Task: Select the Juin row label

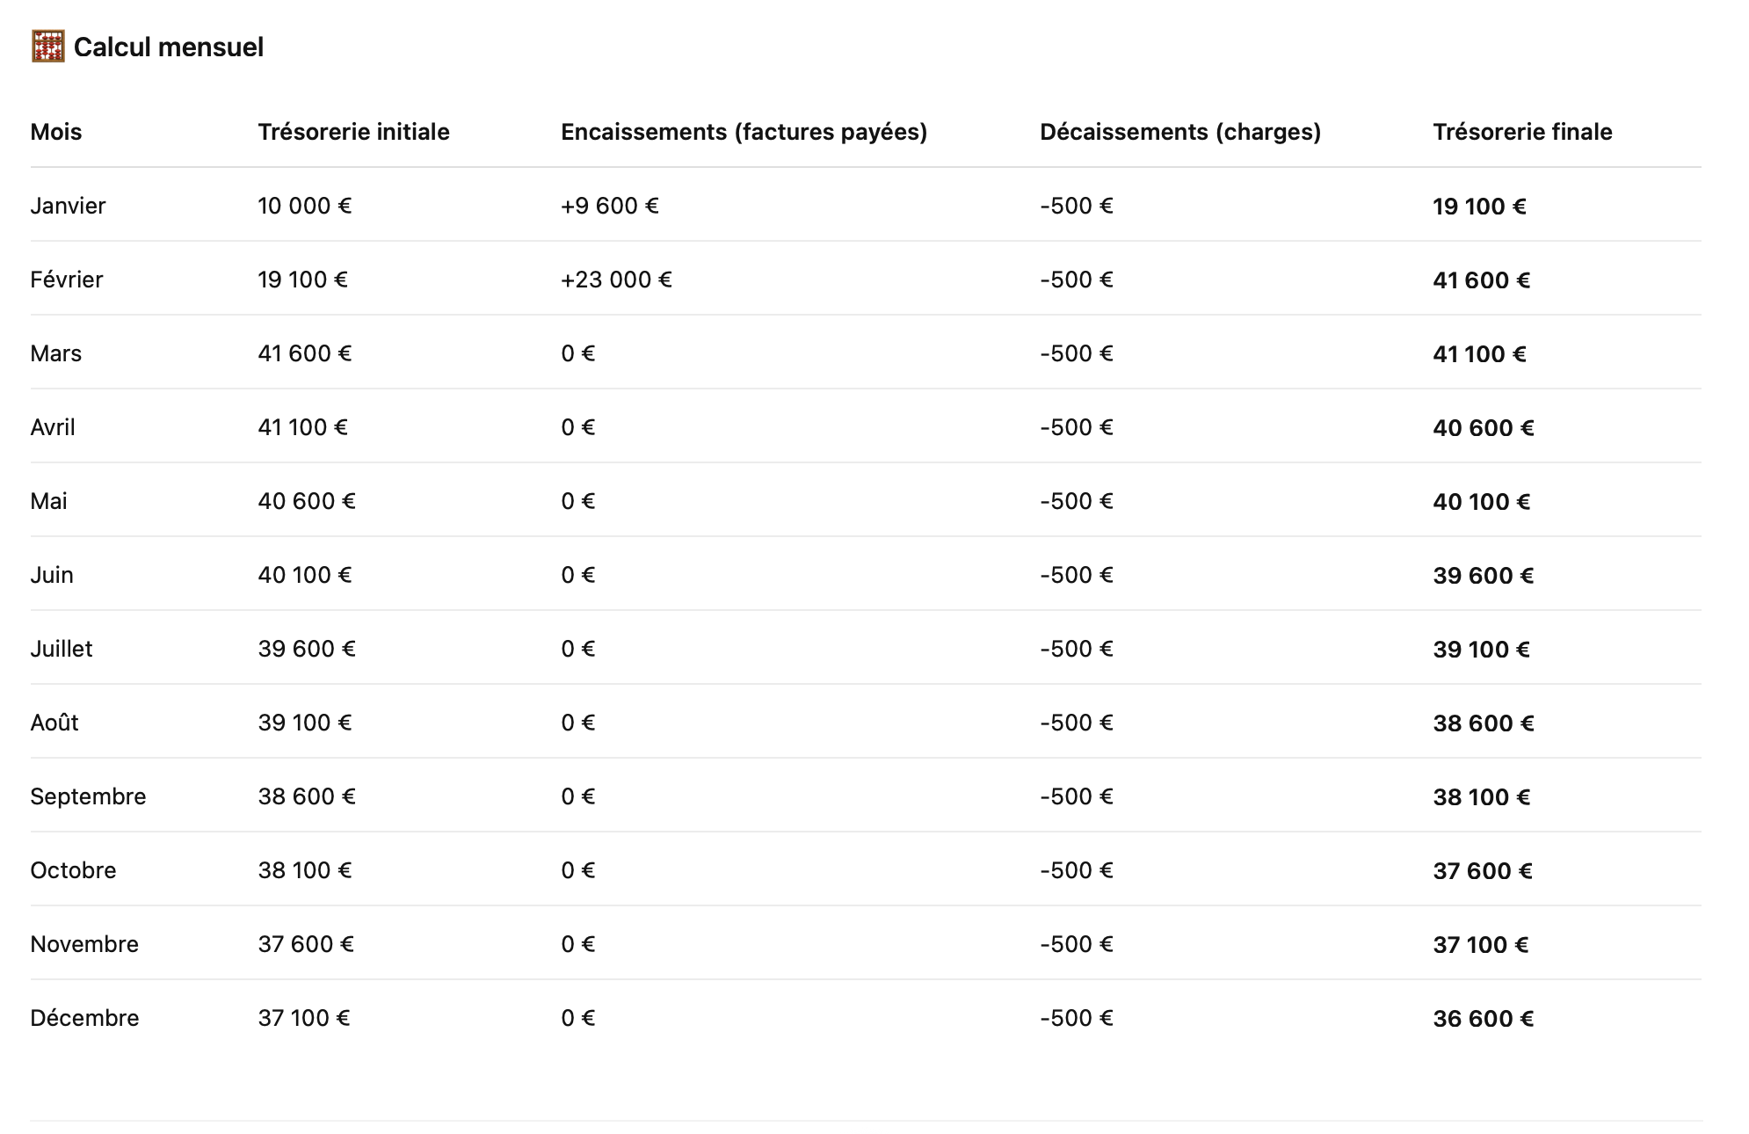Action: click(52, 575)
